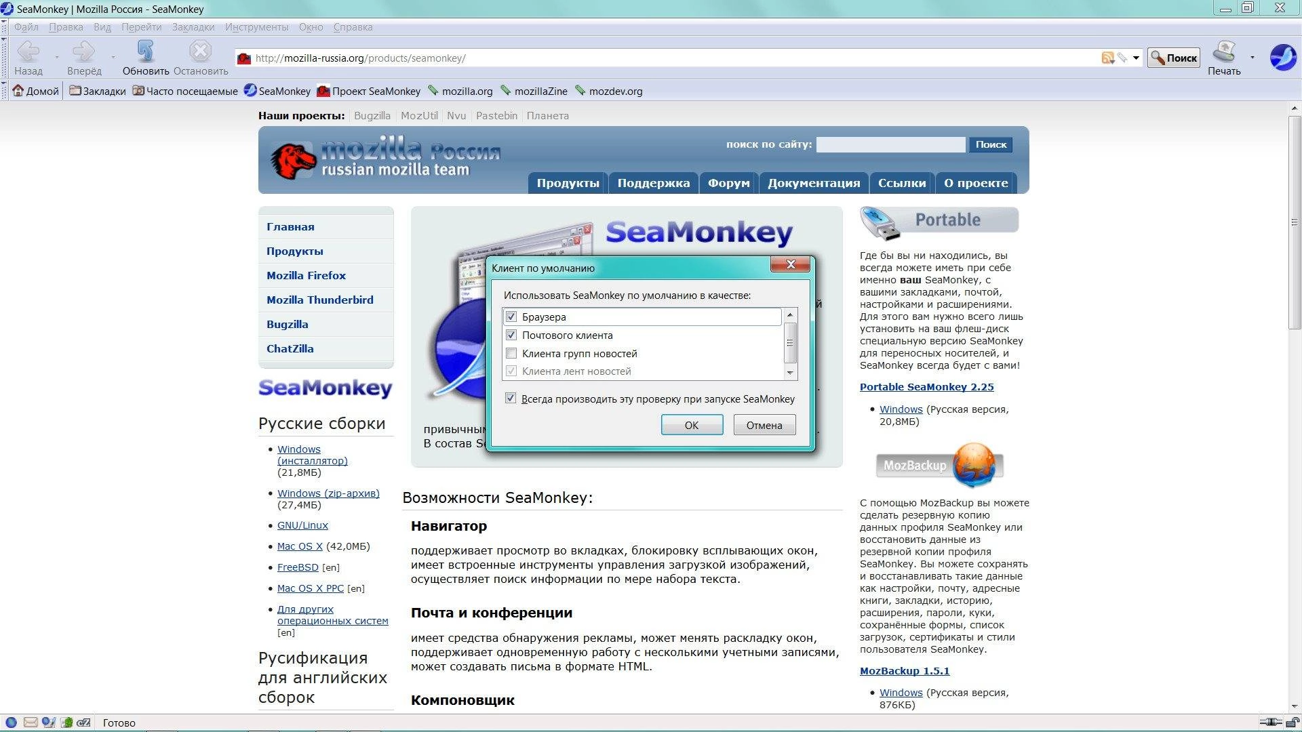The height and width of the screenshot is (732, 1302).
Task: Open the Закладки bookmarks folder
Action: (x=98, y=91)
